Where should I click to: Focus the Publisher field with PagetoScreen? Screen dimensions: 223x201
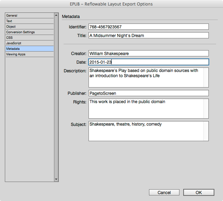tap(149, 93)
